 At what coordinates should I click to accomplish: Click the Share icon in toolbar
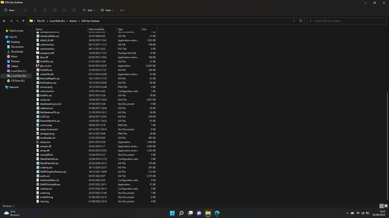[x=64, y=10]
